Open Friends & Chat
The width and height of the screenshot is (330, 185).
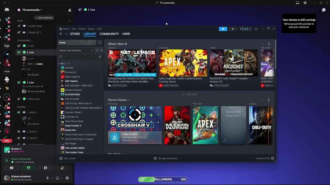pos(265,158)
